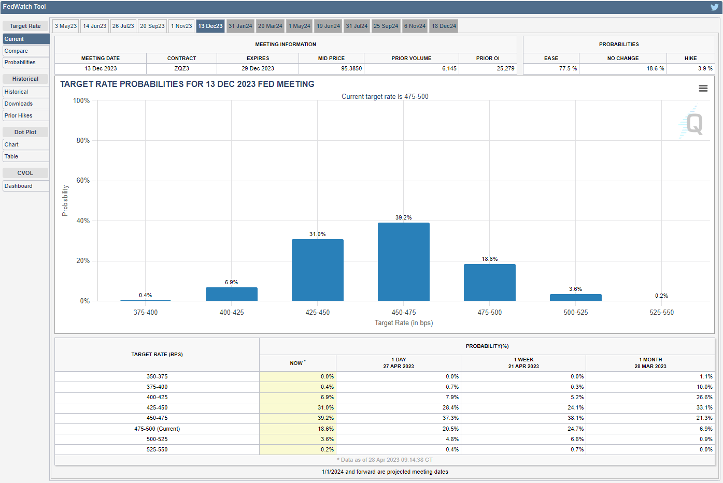Switch to the 20 Mar24 meeting tab
This screenshot has width=723, height=483.
(271, 26)
